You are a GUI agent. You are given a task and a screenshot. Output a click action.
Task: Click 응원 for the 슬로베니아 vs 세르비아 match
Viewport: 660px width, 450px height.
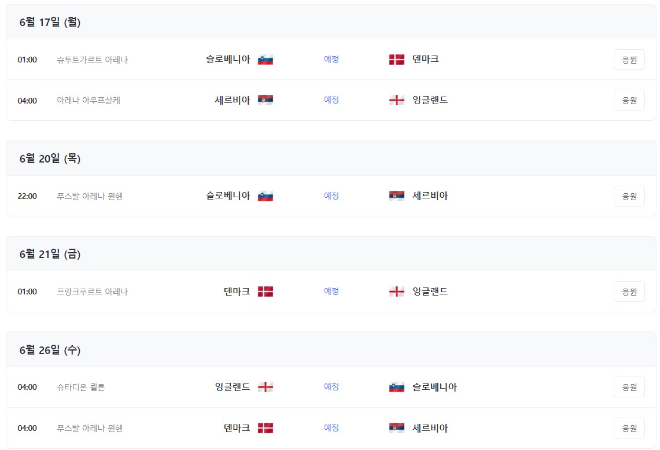tap(629, 196)
